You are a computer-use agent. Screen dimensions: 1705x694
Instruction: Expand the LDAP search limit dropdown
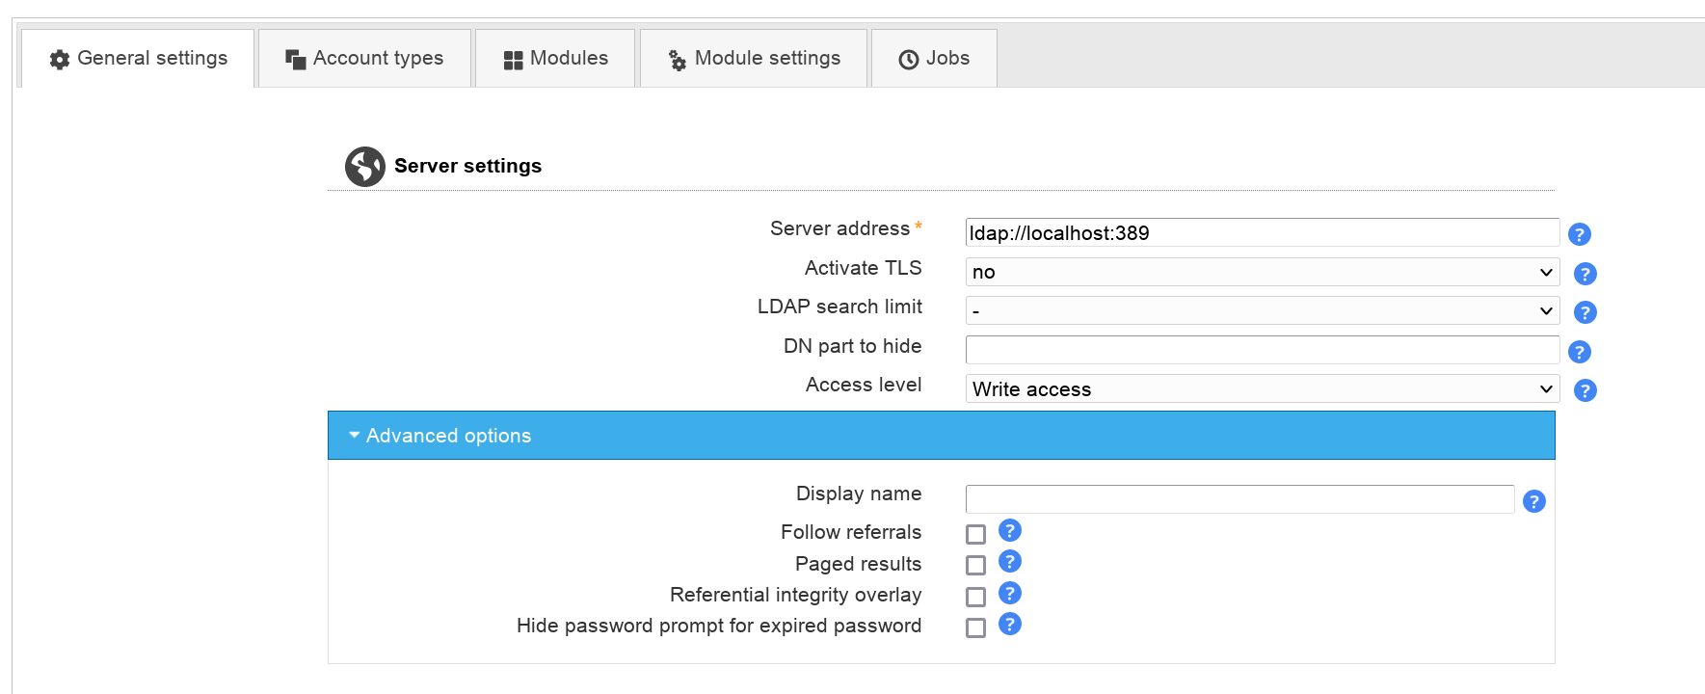[x=1261, y=311]
